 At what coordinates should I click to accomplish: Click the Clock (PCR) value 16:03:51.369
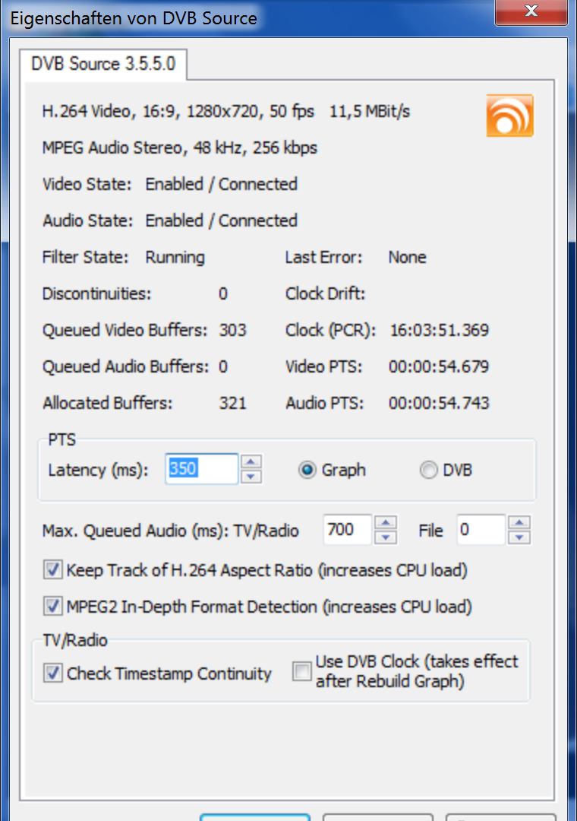coord(440,331)
